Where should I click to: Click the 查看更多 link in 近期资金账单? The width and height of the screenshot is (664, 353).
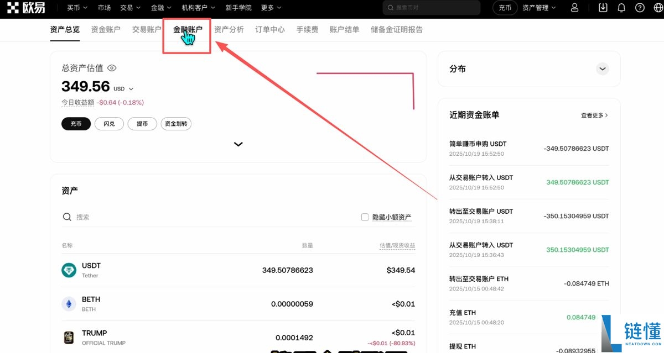coord(594,115)
